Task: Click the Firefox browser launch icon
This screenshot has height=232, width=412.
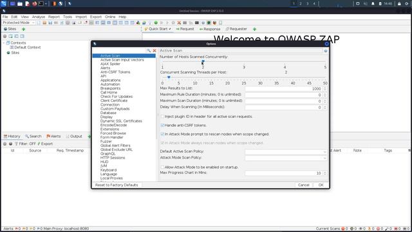Action: [x=214, y=23]
